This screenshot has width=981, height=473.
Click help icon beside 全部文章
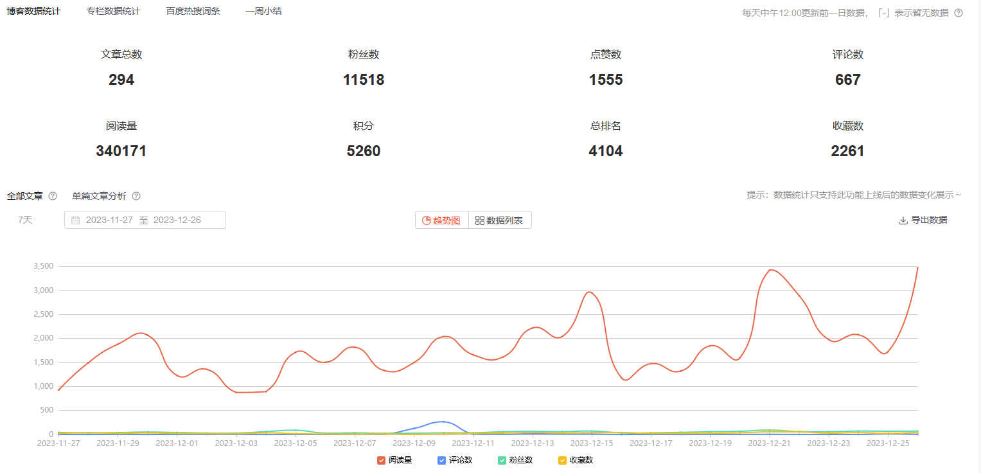click(x=53, y=196)
